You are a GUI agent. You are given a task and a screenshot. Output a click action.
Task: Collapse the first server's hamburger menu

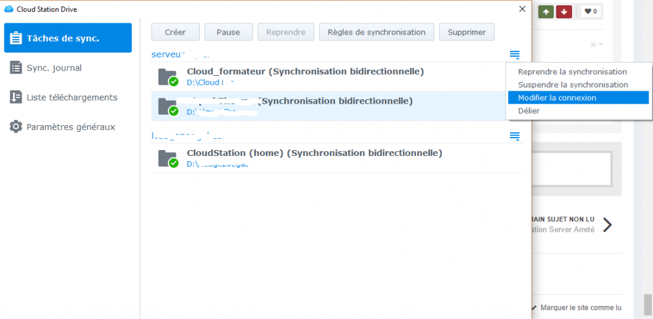click(x=515, y=55)
